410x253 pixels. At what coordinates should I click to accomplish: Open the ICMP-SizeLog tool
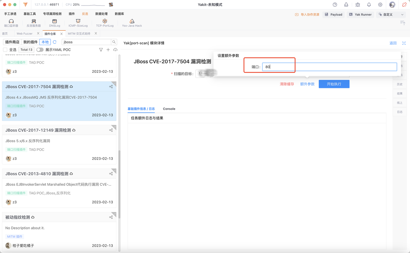pyautogui.click(x=78, y=23)
